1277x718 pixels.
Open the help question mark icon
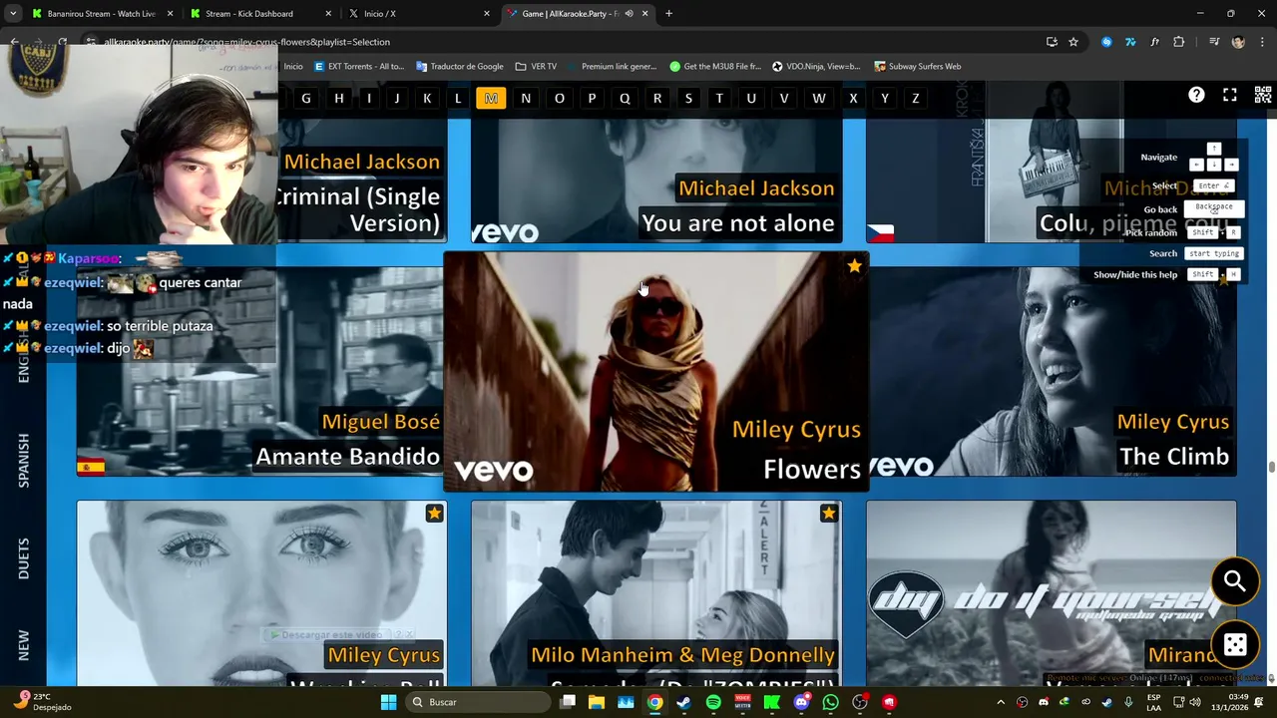click(x=1196, y=95)
